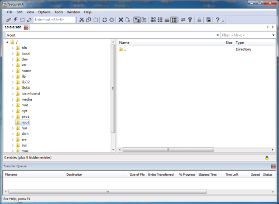Click the Disconnect broken-link icon
The image size is (279, 204).
click(x=29, y=20)
